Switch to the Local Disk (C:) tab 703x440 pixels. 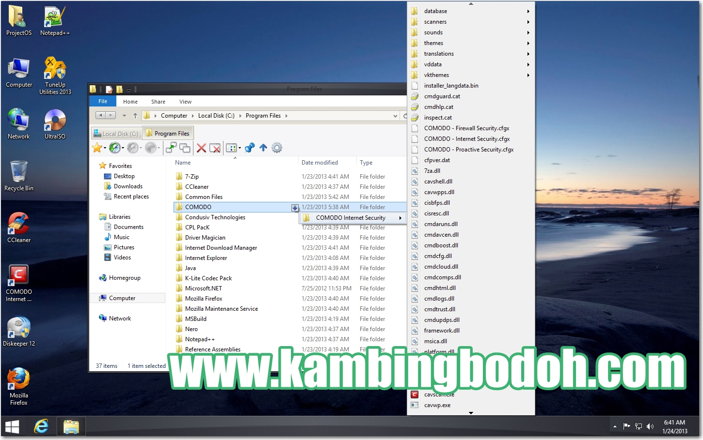116,134
